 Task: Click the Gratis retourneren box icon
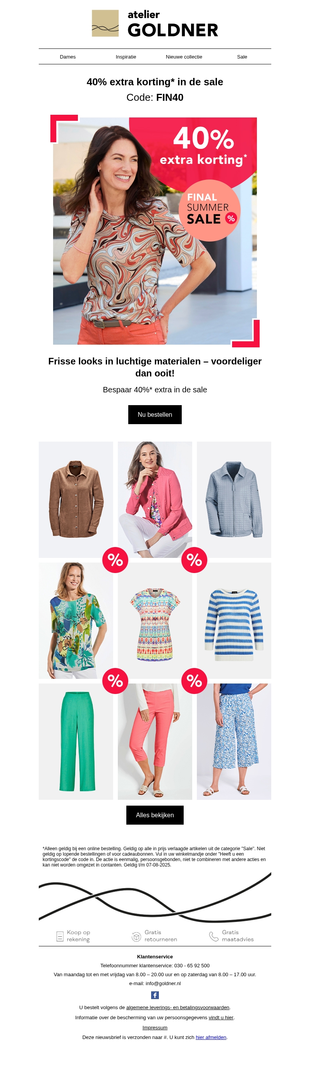point(136,936)
